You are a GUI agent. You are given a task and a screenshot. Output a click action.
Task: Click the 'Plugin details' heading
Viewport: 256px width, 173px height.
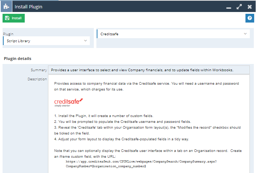point(17,59)
